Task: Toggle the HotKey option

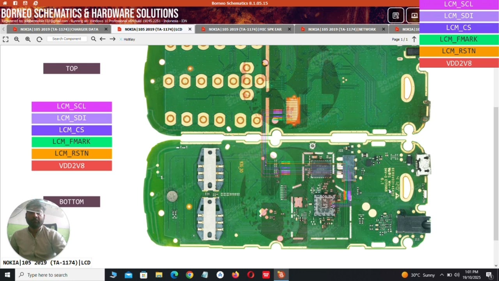Action: click(127, 39)
